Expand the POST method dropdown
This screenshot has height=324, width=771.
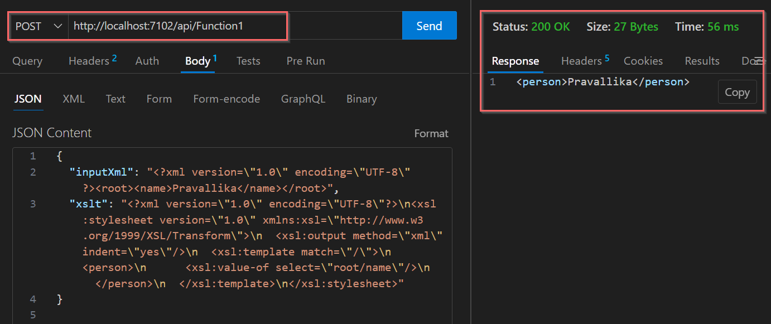tap(38, 26)
